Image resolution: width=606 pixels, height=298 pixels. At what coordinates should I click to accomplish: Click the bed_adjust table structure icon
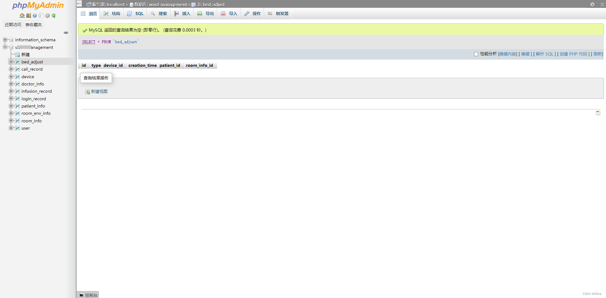17,62
